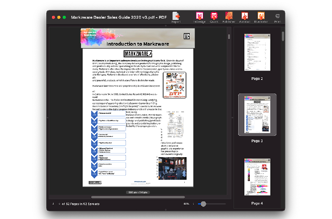Screen dimensions: 332x219
Task: Convert PDF to Illustrator format
Action: click(x=261, y=18)
